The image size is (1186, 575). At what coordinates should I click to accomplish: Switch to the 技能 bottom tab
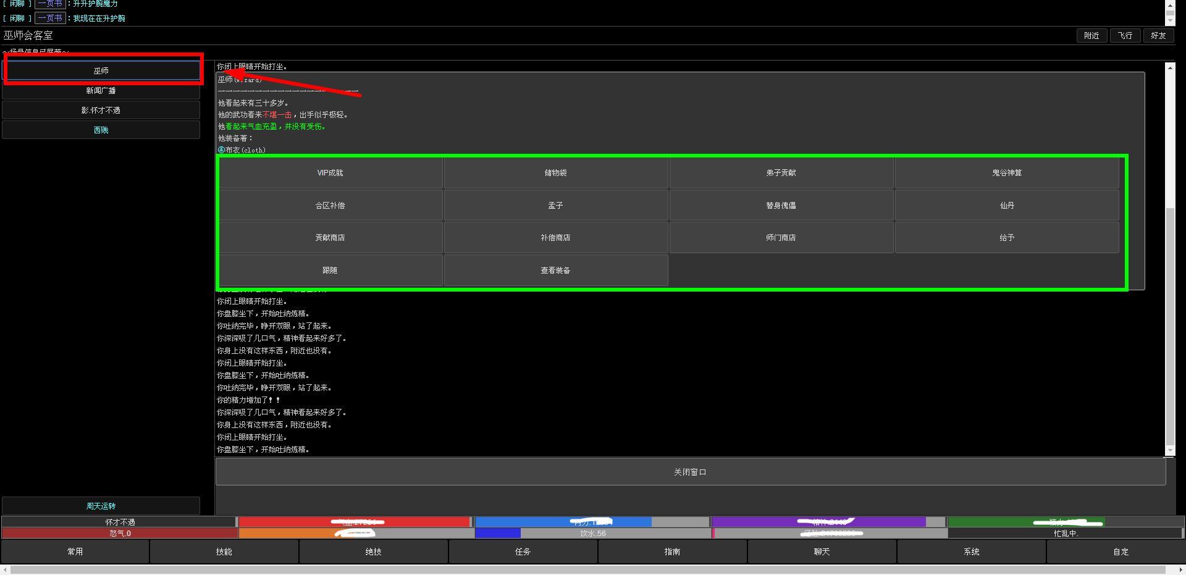pyautogui.click(x=224, y=552)
